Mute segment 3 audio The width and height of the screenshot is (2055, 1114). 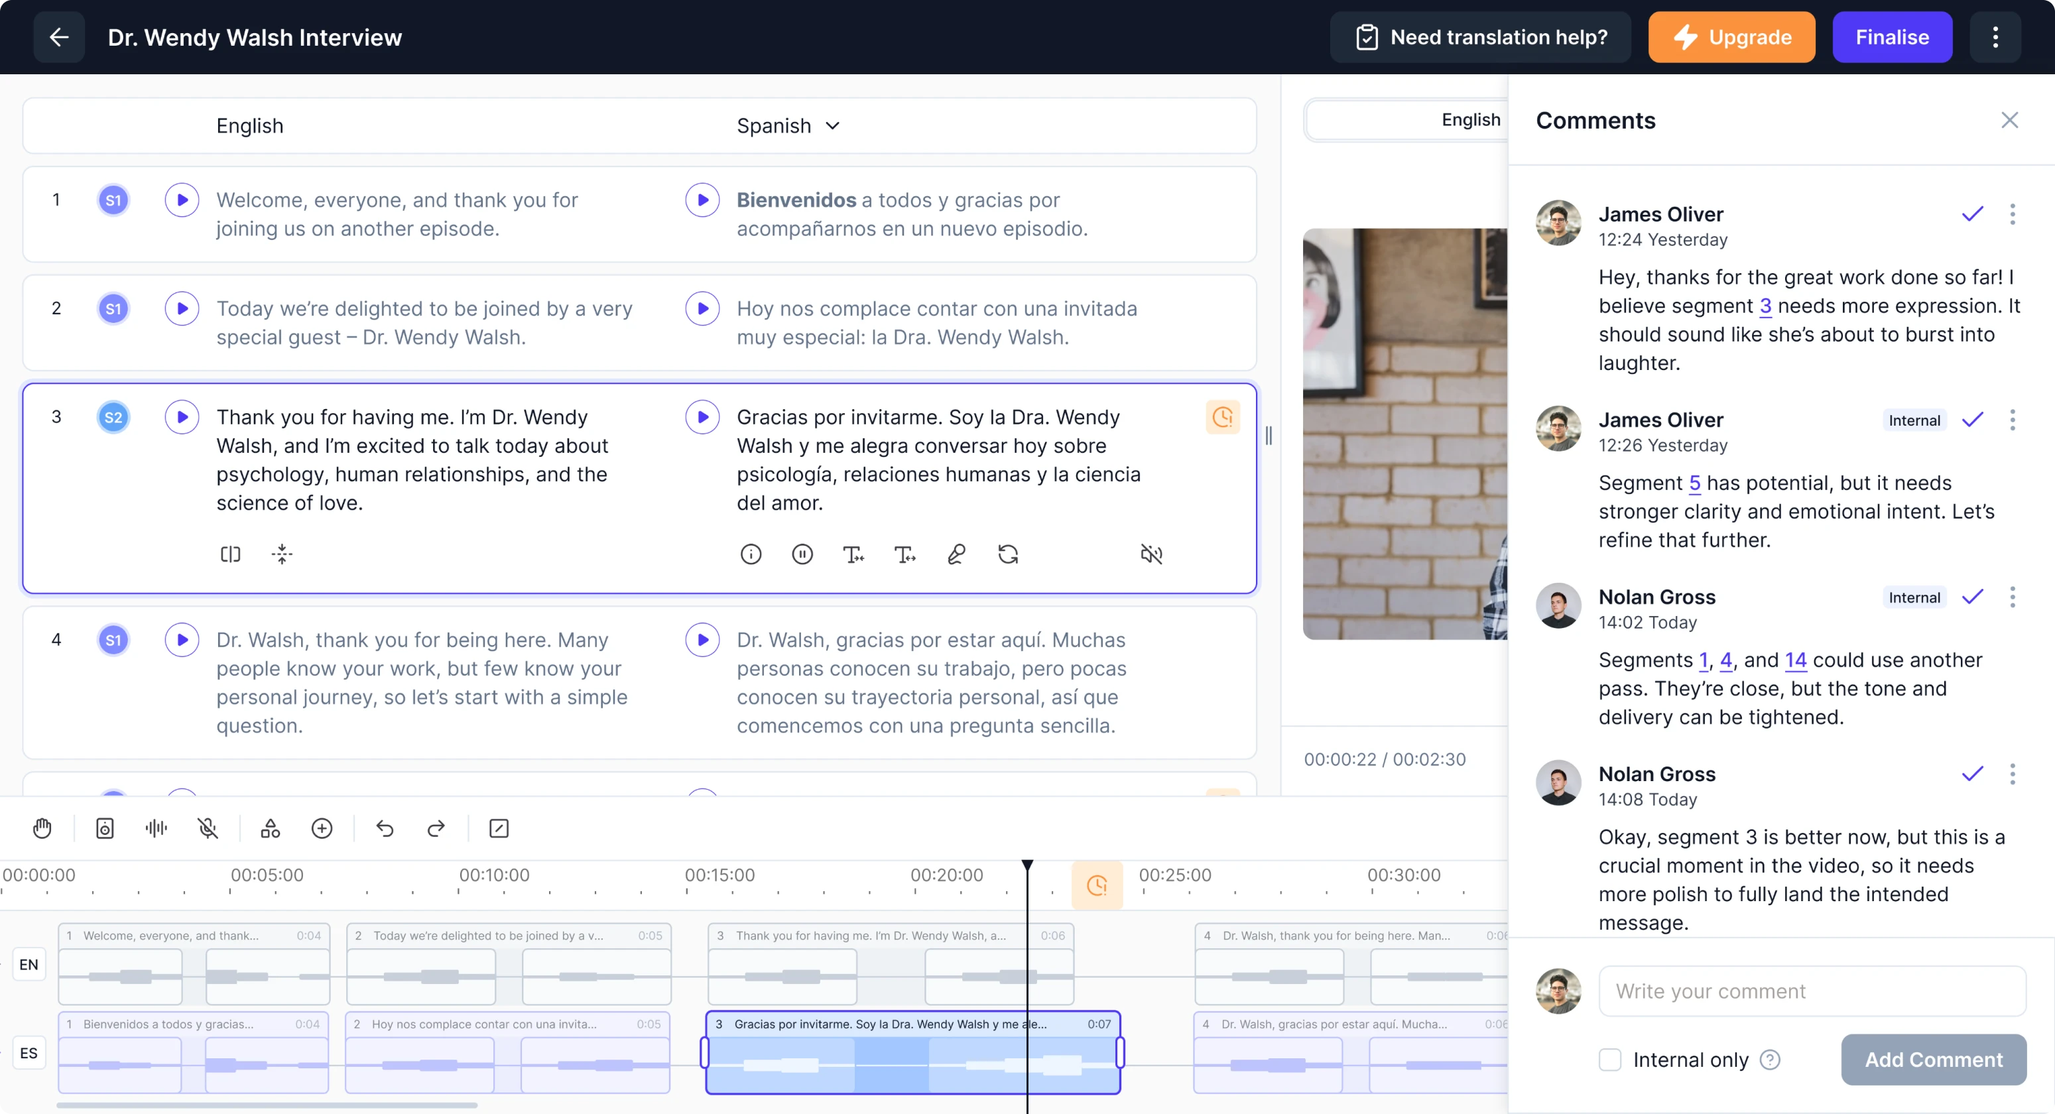coord(1152,554)
